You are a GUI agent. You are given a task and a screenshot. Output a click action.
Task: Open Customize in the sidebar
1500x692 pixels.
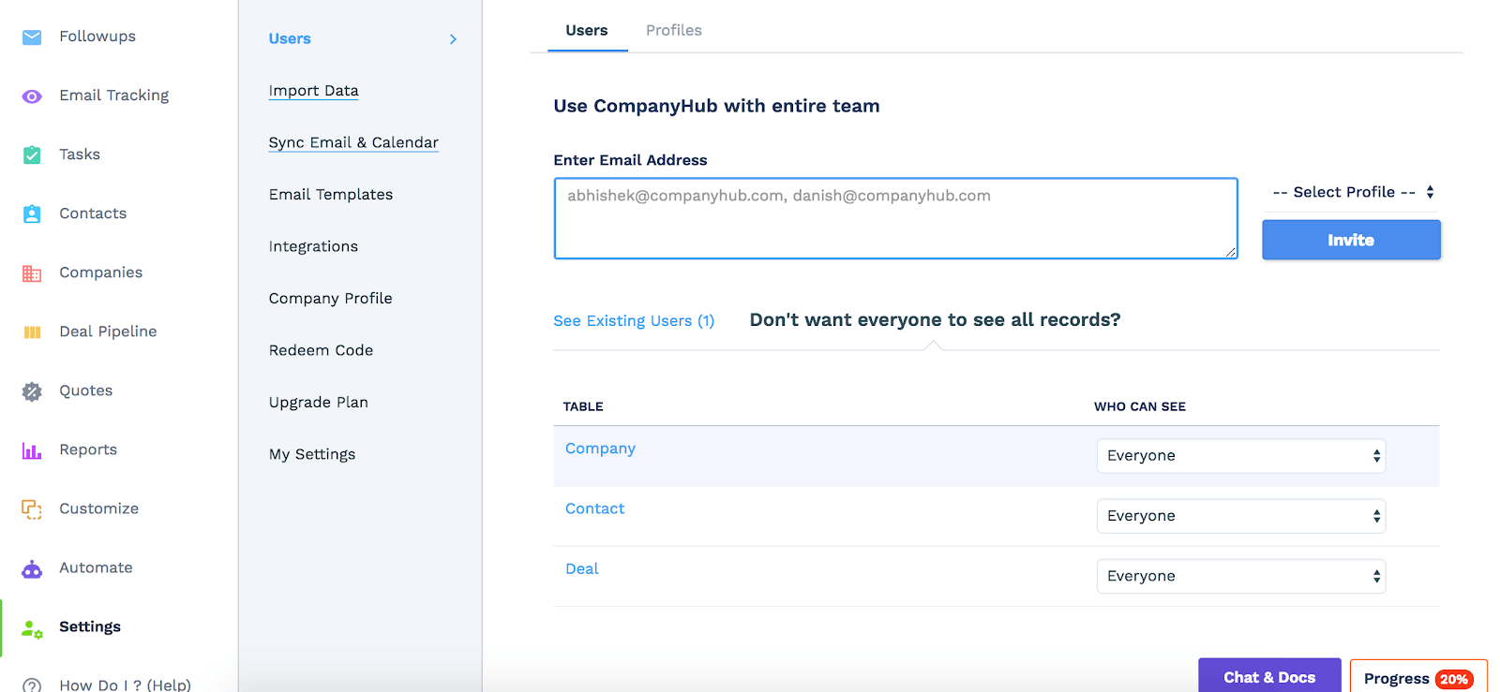click(x=99, y=508)
